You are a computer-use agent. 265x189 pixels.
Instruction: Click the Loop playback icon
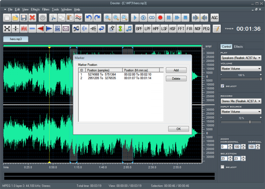click(x=152, y=17)
